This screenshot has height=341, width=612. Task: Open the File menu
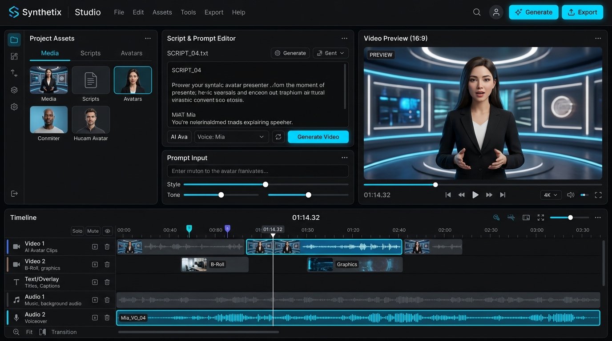[119, 12]
